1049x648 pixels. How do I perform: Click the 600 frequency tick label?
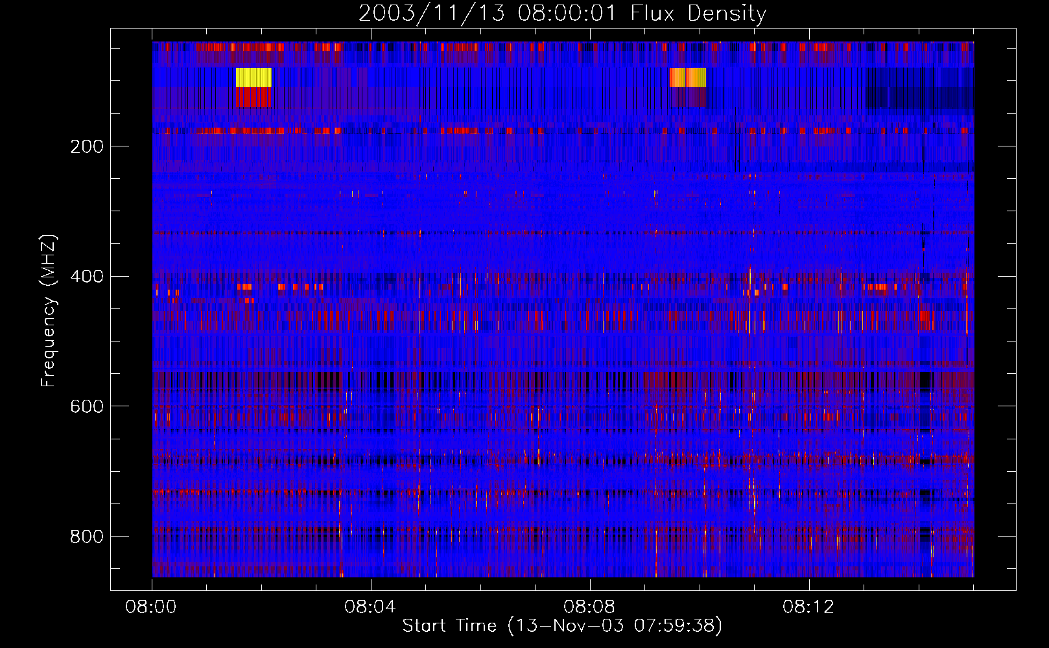coord(87,406)
